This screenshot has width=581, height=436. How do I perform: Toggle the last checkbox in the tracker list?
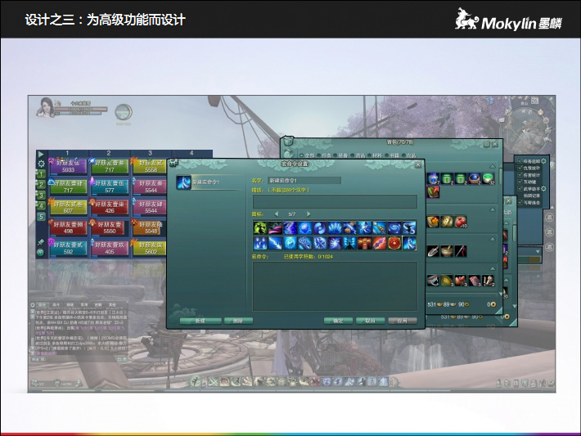520,201
